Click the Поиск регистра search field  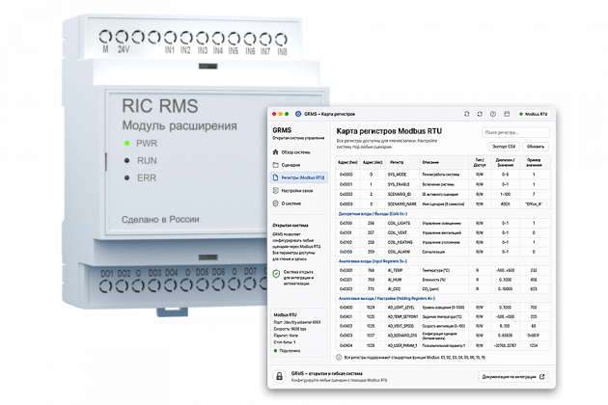coord(515,132)
